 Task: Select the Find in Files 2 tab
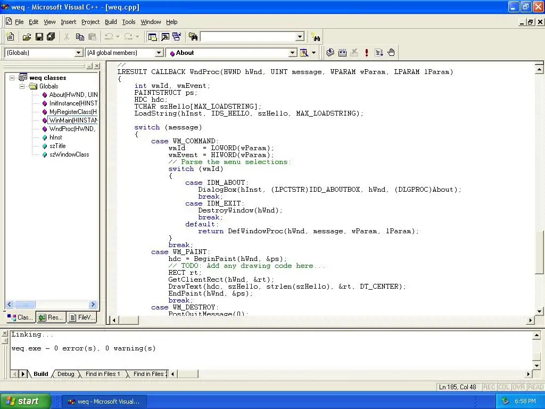click(149, 374)
